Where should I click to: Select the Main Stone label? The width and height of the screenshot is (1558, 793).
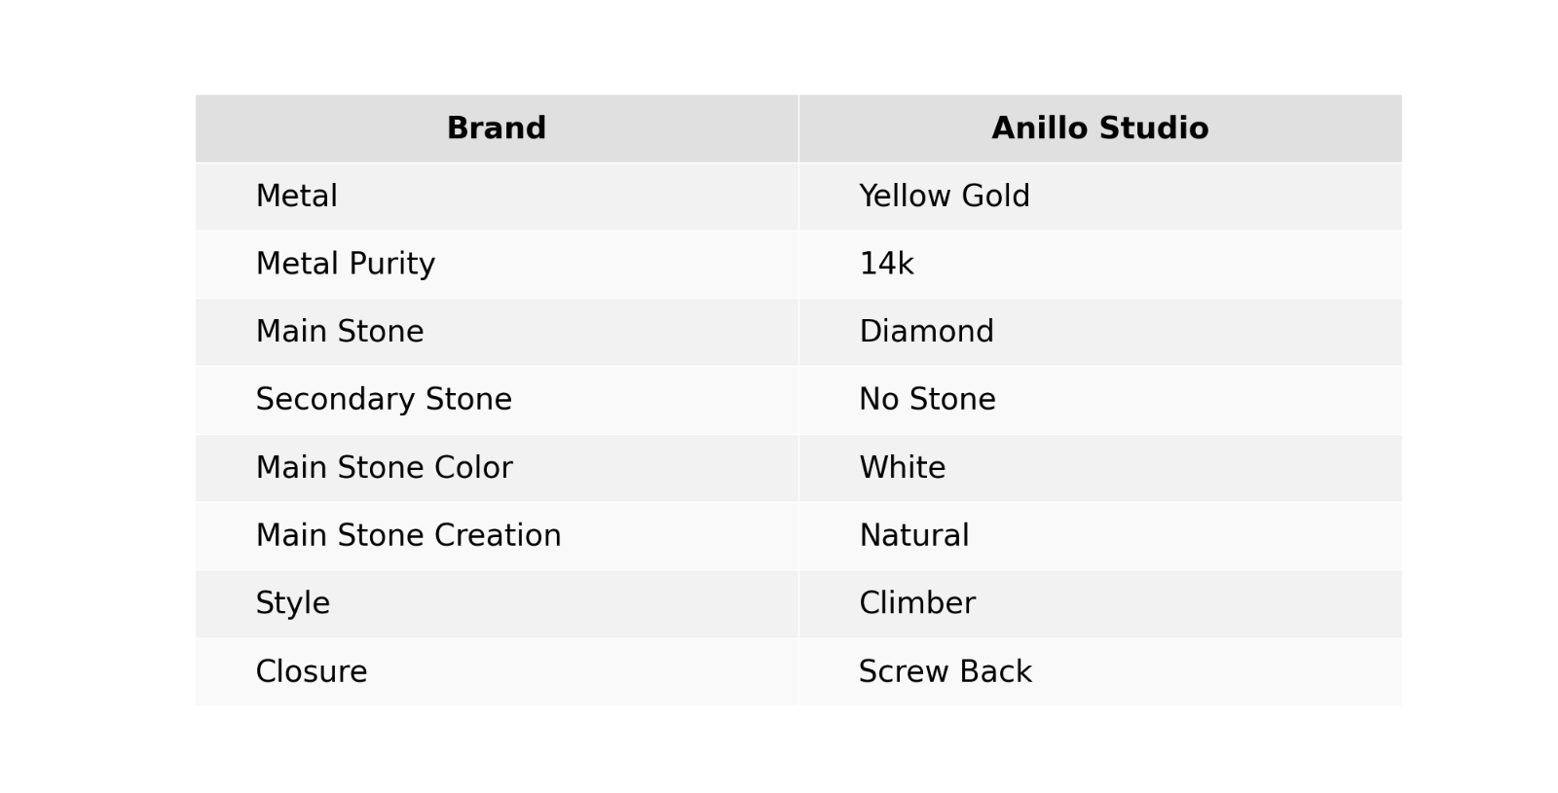pos(339,332)
